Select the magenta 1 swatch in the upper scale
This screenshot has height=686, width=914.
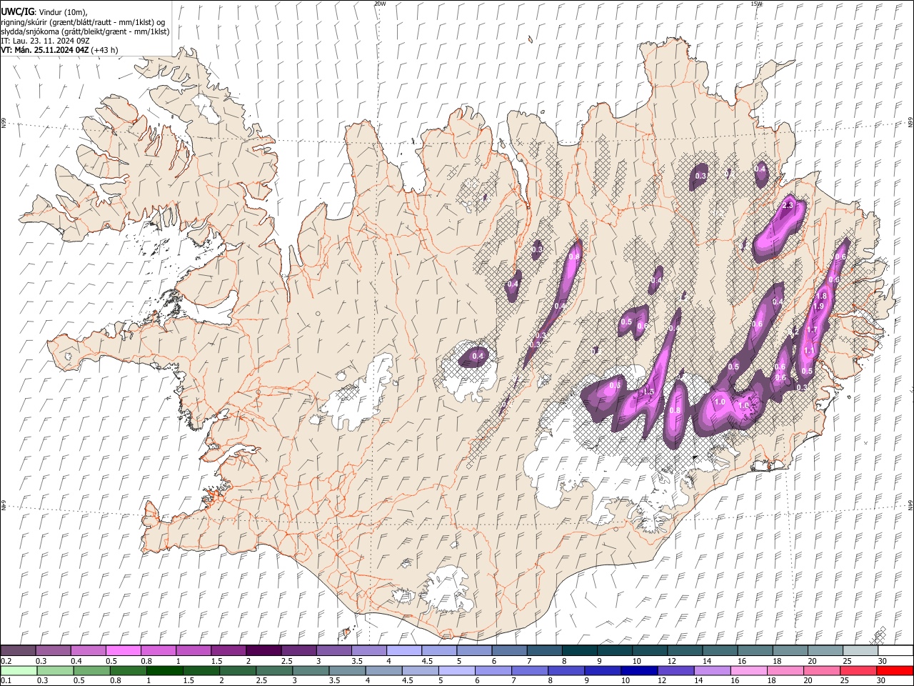(194, 651)
